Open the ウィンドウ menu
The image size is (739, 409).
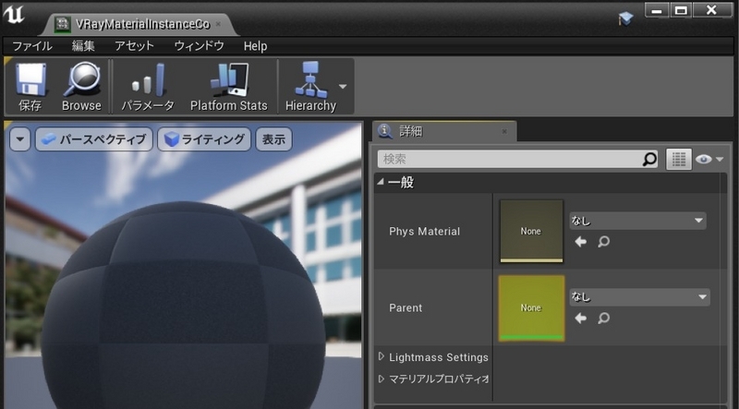tap(199, 46)
